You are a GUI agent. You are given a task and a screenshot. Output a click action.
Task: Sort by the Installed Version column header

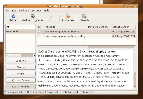pos(99,27)
